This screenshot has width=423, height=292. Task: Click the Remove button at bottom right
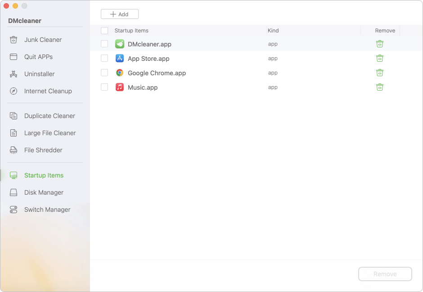pyautogui.click(x=385, y=274)
